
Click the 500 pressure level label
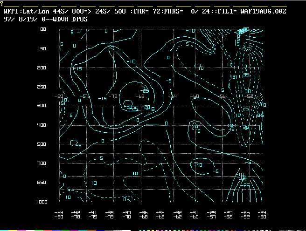42,144
